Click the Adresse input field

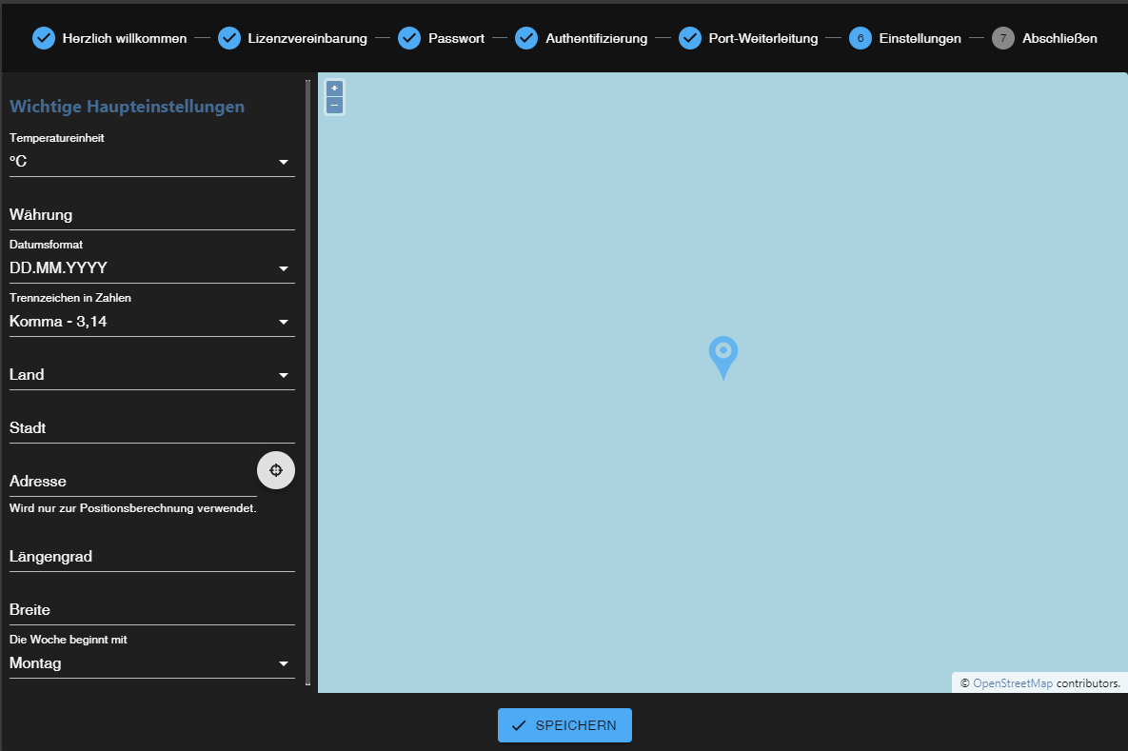pyautogui.click(x=133, y=482)
